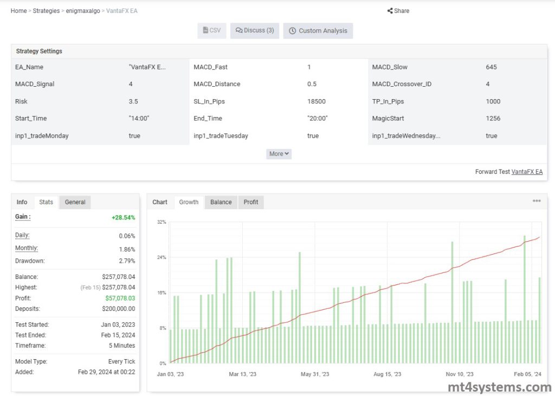Open the Forward Test VantaFX EA link
The height and width of the screenshot is (396, 555).
click(x=527, y=171)
